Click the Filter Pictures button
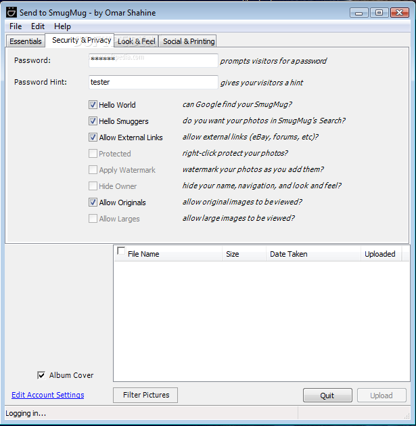This screenshot has height=426, width=416. point(145,395)
